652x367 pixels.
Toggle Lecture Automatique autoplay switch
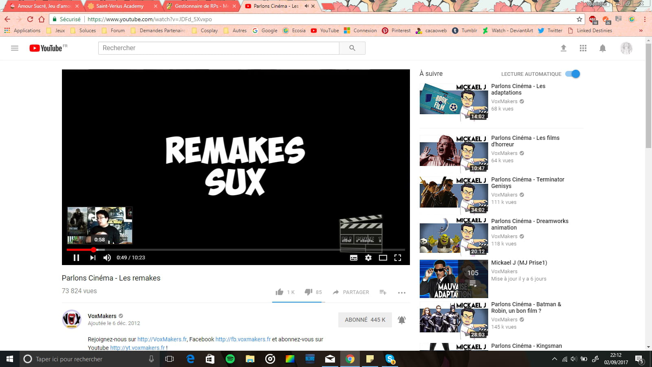[x=573, y=74]
